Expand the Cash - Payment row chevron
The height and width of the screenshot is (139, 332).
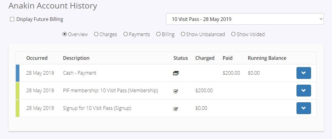pyautogui.click(x=304, y=73)
